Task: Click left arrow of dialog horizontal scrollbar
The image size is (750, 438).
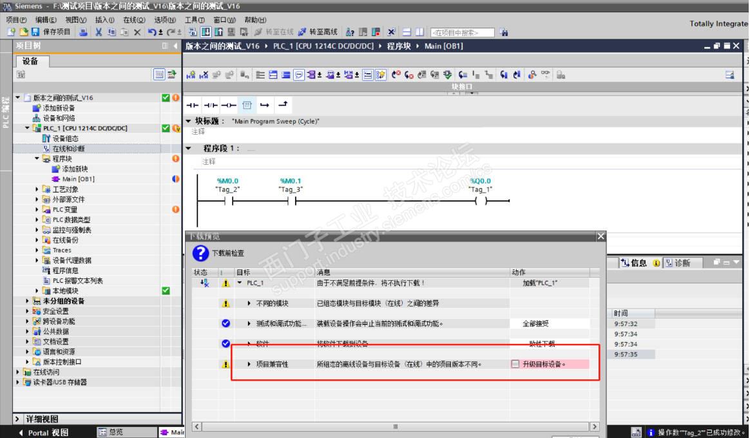Action: click(x=197, y=426)
